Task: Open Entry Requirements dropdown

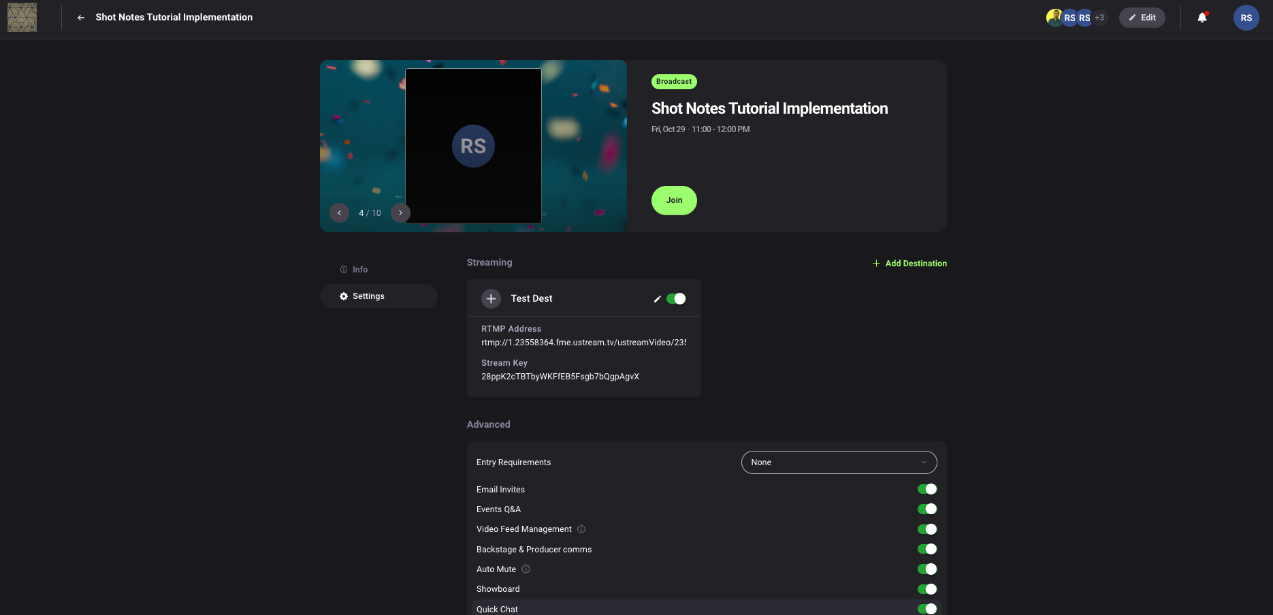Action: [839, 462]
